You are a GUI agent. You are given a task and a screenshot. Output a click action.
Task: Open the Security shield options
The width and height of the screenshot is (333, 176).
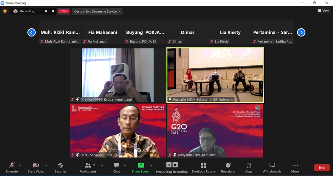(60, 167)
